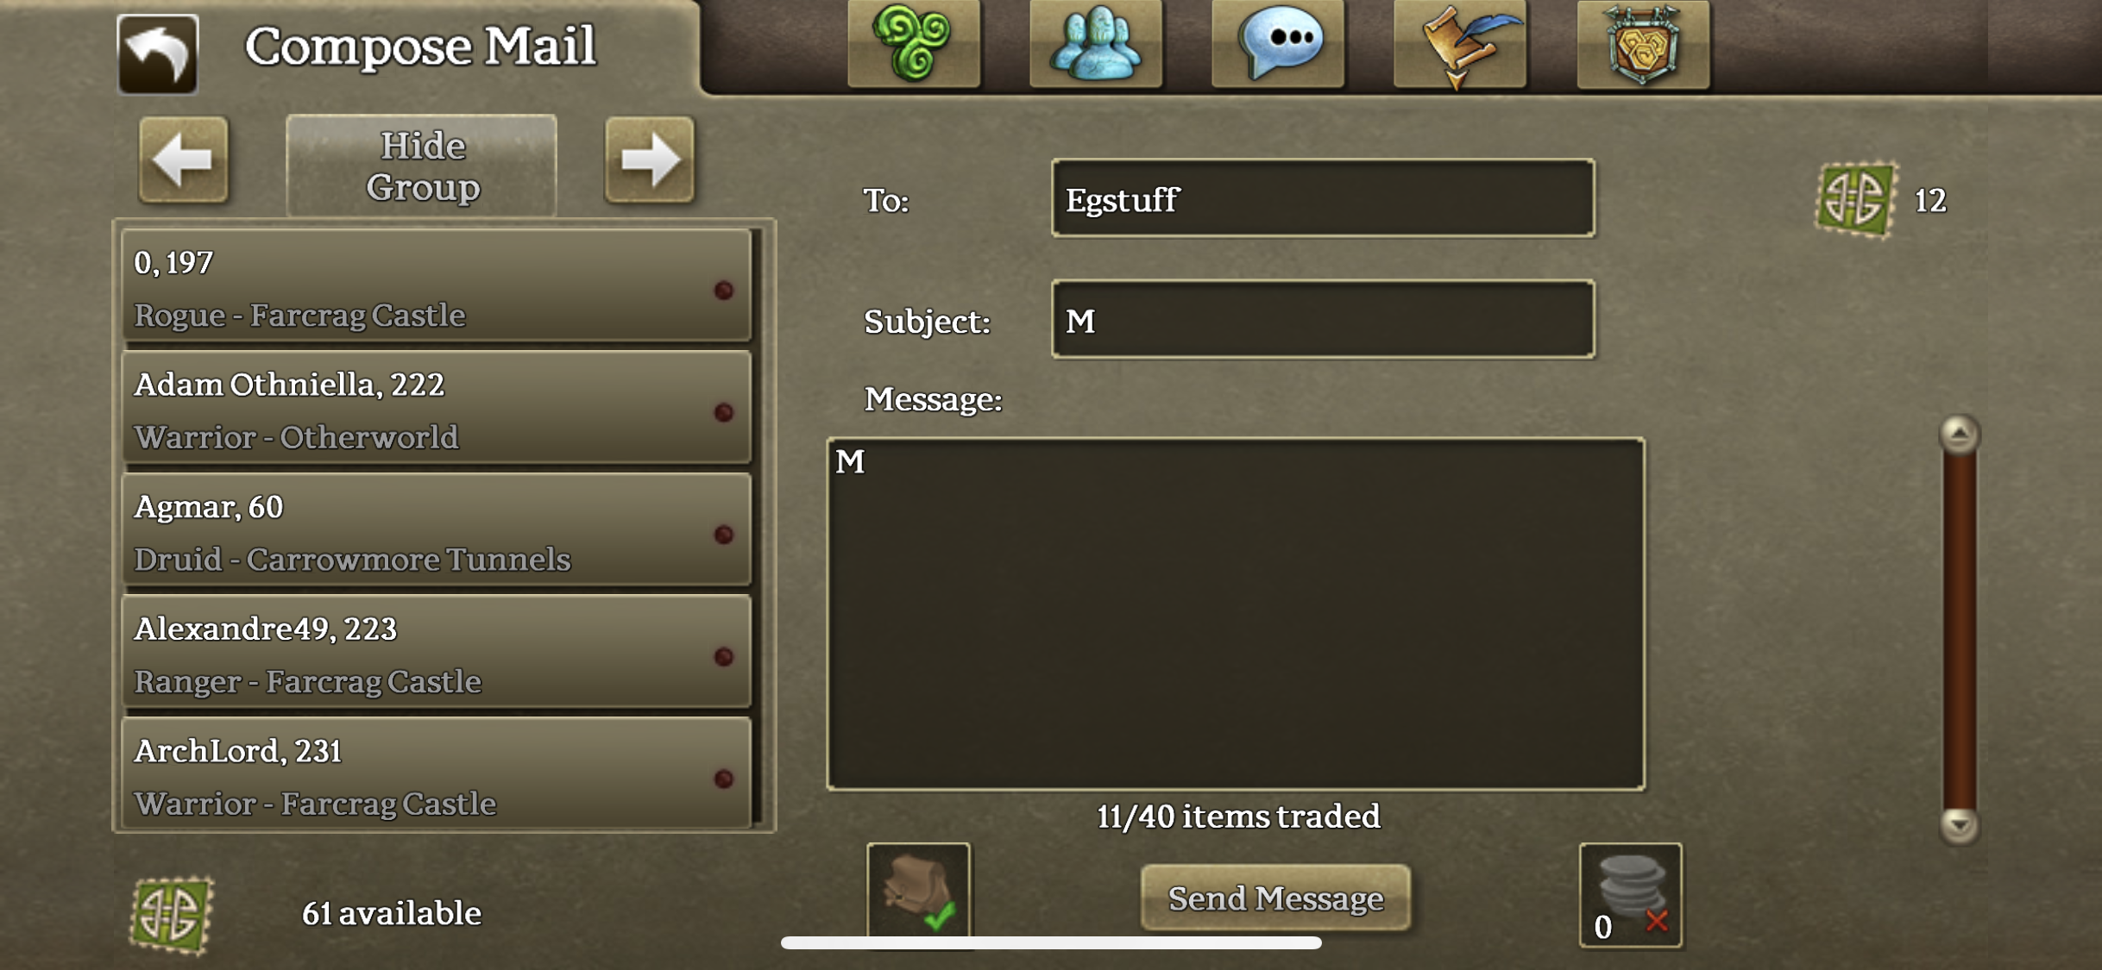Open the green triskele clan tab
The height and width of the screenshot is (970, 2102).
coord(914,43)
